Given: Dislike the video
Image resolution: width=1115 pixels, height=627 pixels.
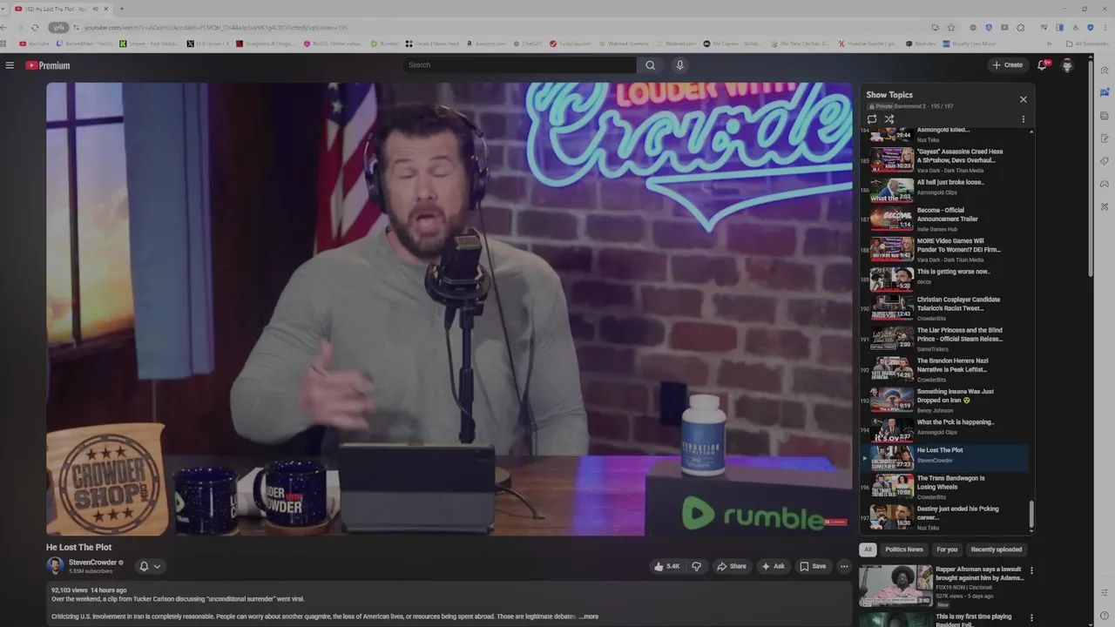Looking at the screenshot, I should click(696, 566).
